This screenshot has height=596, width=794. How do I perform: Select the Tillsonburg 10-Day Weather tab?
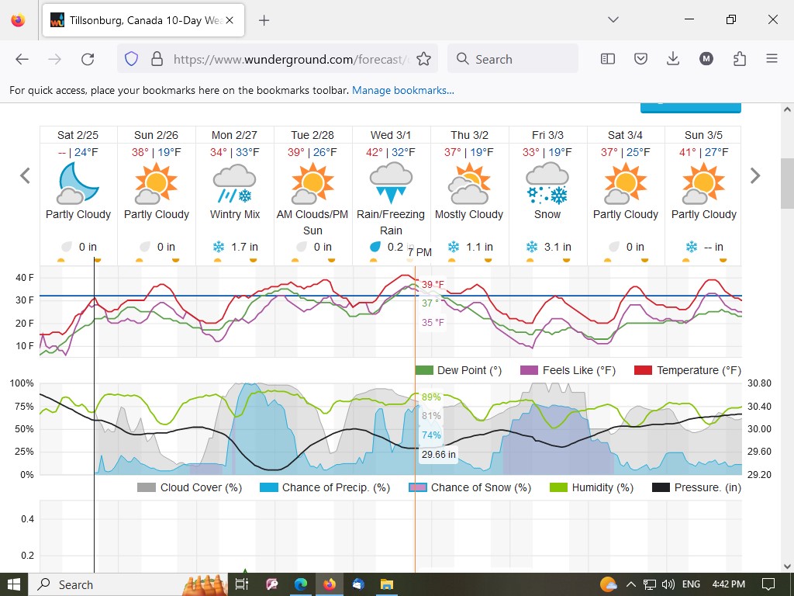tap(140, 20)
